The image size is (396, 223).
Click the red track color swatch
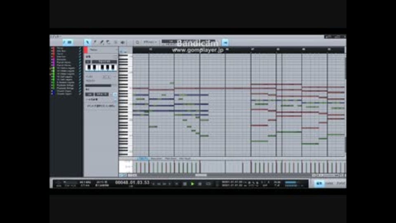click(x=86, y=50)
